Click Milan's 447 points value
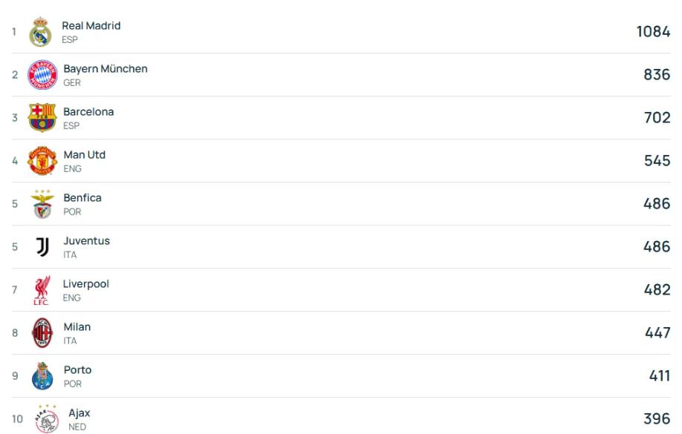Viewport: 682px width, 434px height. click(658, 333)
